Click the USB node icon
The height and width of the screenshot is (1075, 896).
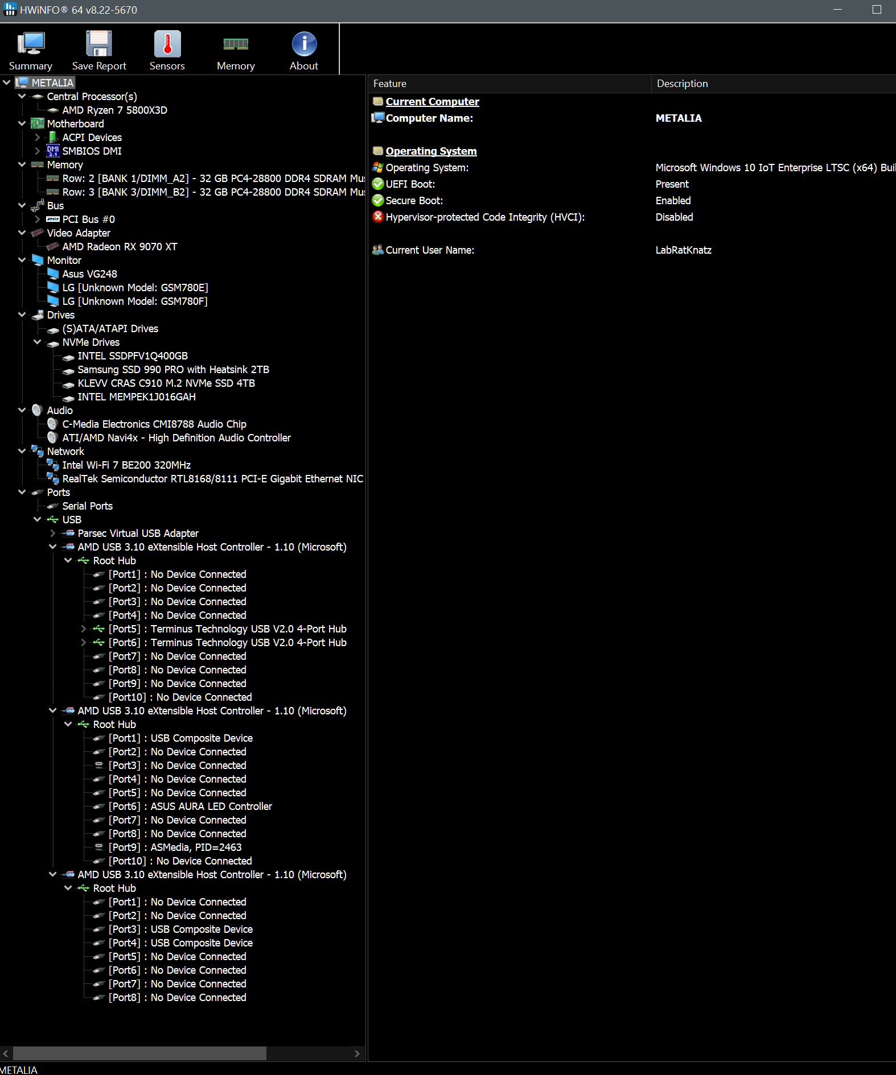(x=53, y=519)
